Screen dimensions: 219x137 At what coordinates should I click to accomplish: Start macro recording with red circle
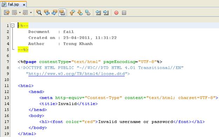pyautogui.click(x=117, y=13)
